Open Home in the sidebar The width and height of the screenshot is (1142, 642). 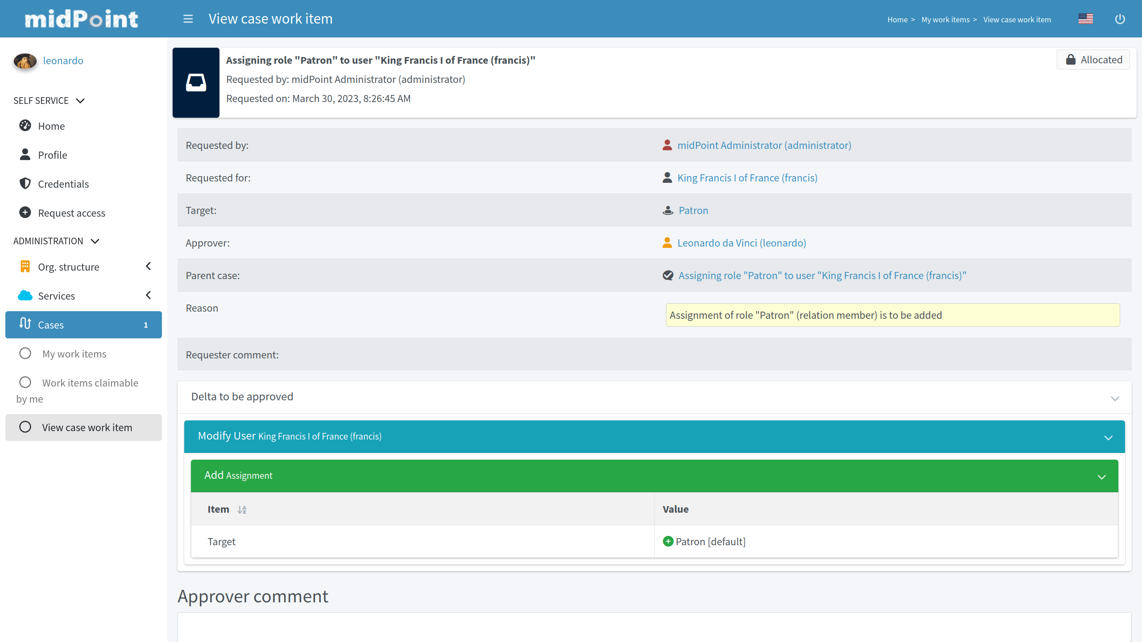coord(83,126)
